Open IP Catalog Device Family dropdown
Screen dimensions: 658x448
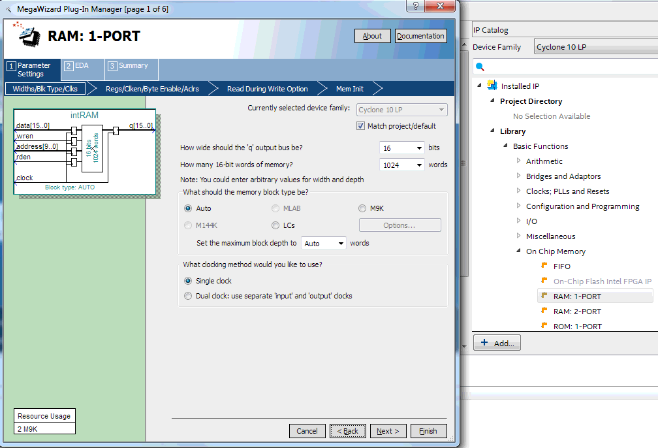[596, 46]
